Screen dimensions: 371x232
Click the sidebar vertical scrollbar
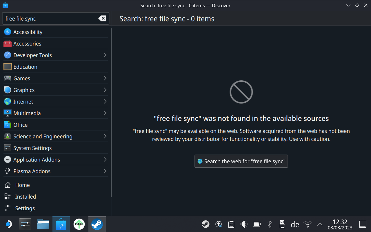pyautogui.click(x=111, y=113)
